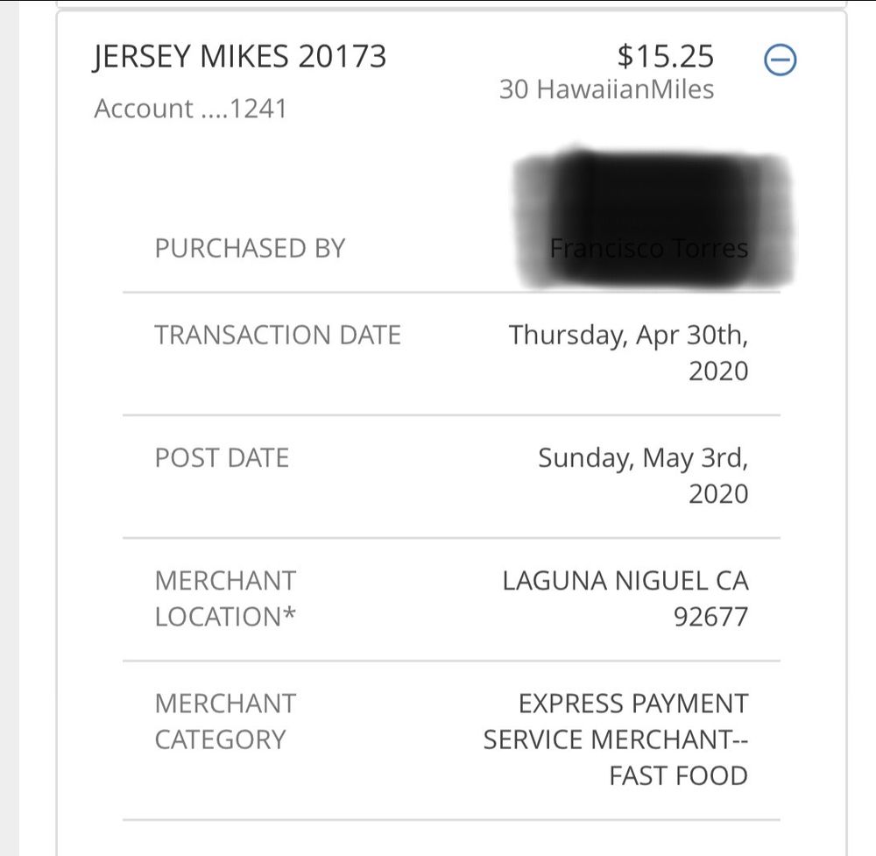Screen dimensions: 876x856
Task: Click the Thursday, Apr 30th date value
Action: point(629,335)
